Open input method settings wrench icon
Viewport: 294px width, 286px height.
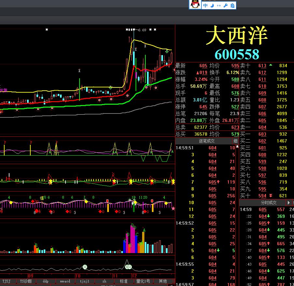tap(226, 6)
